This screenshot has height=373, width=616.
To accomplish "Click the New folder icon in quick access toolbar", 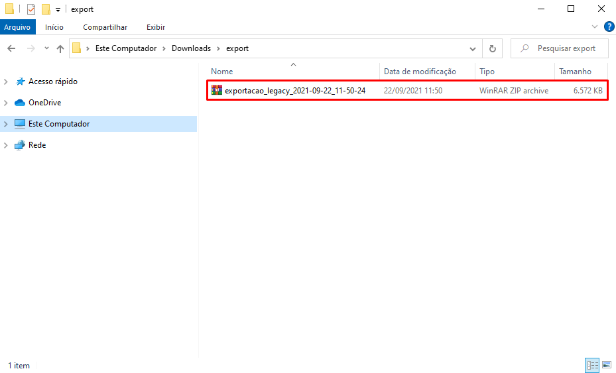I will pos(46,9).
